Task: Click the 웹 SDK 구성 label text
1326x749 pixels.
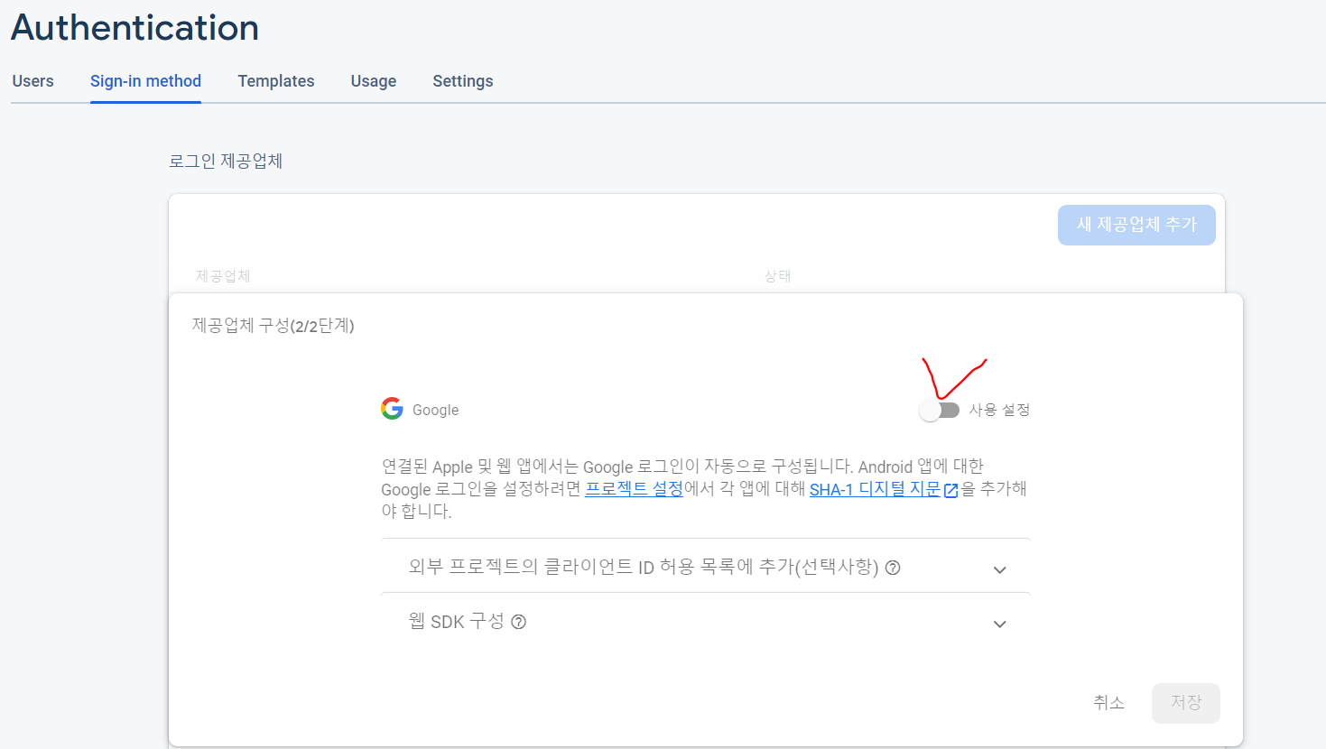Action: click(x=456, y=621)
